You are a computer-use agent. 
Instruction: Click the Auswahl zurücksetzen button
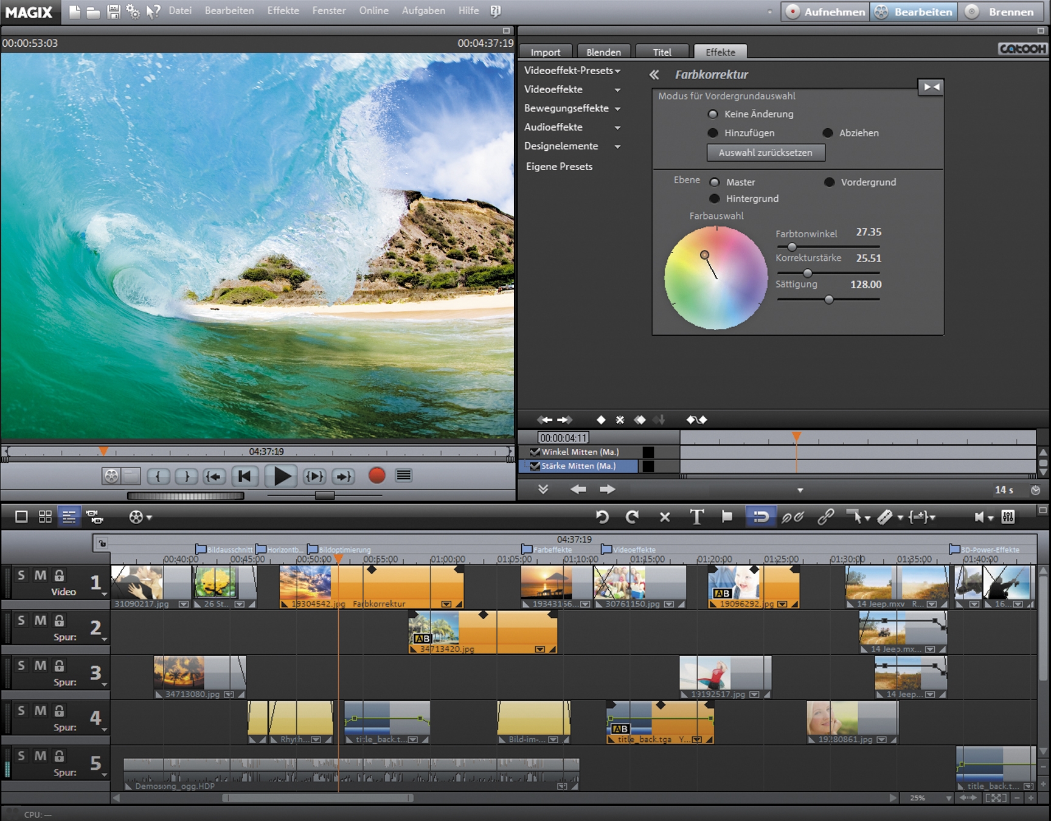(766, 153)
